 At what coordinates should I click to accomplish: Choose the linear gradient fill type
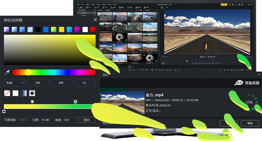24,93
